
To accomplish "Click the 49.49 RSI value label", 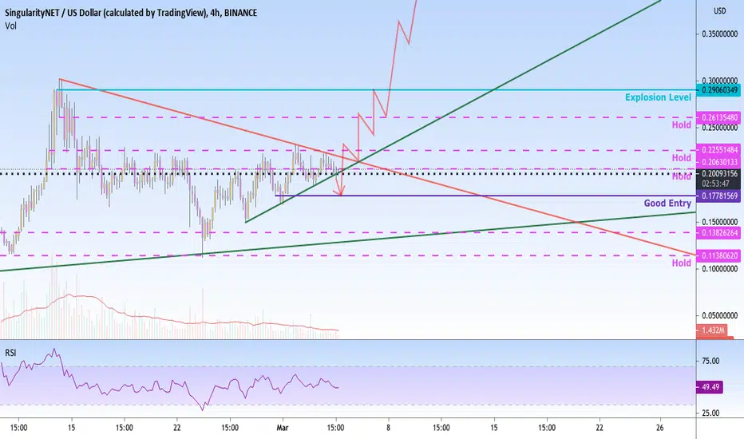I will pyautogui.click(x=710, y=387).
